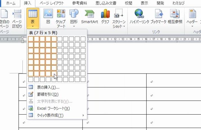201x130 pixels.
Task: Click the 表の挿入(I) table icon
Action: (x=31, y=87)
